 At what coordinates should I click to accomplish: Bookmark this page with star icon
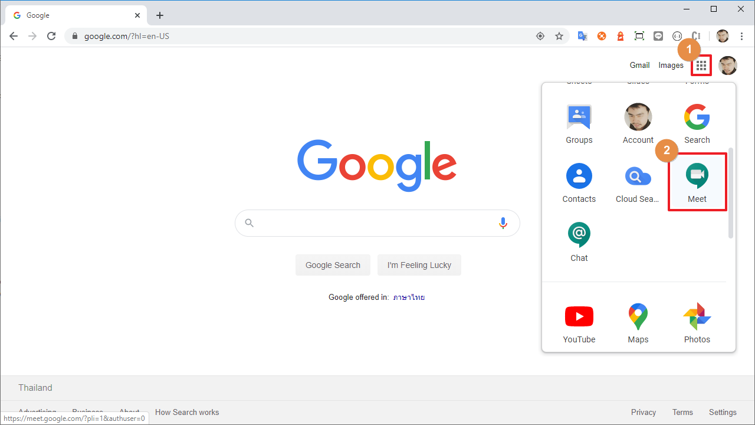click(559, 36)
